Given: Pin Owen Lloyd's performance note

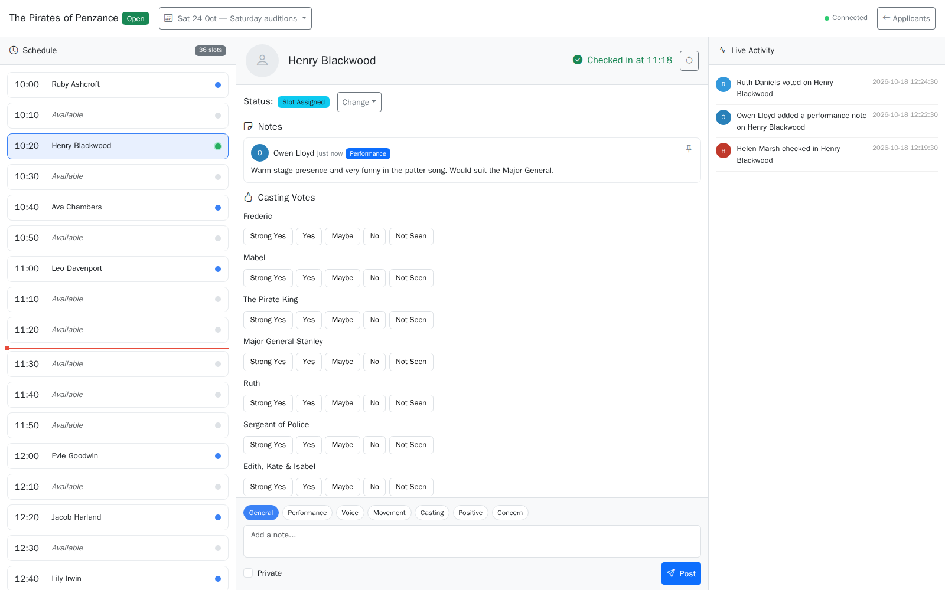Looking at the screenshot, I should pyautogui.click(x=689, y=149).
